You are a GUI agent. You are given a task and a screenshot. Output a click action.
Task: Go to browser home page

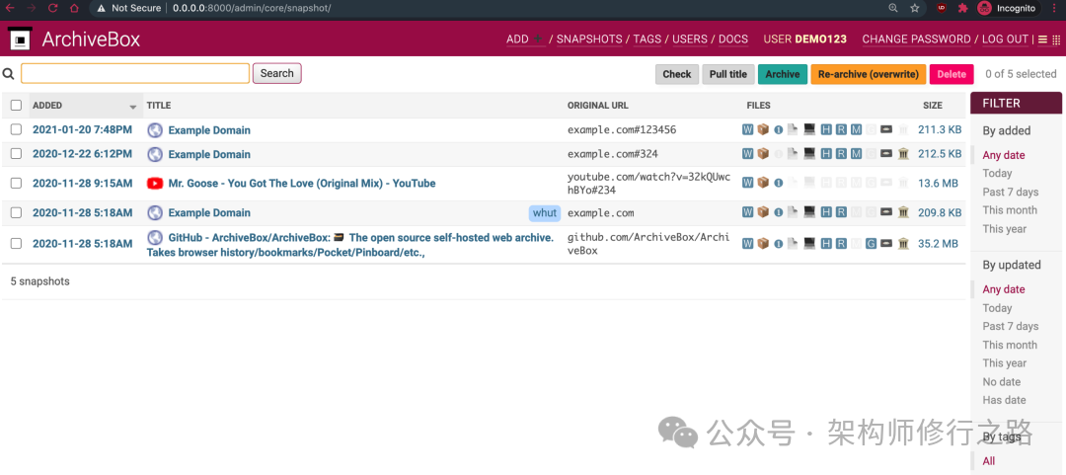coord(74,8)
